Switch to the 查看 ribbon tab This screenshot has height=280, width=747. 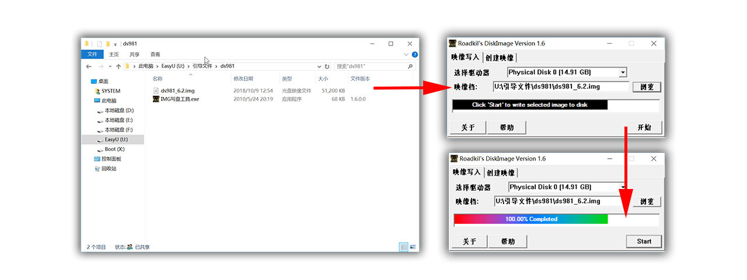coord(155,54)
